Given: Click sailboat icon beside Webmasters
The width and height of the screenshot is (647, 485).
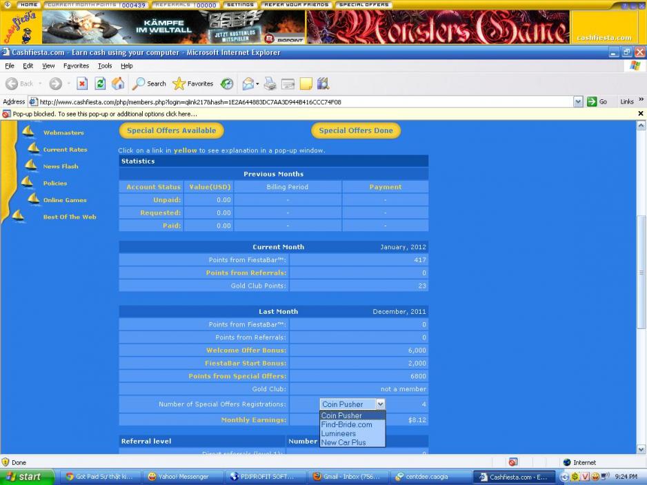Looking at the screenshot, I should click(28, 131).
